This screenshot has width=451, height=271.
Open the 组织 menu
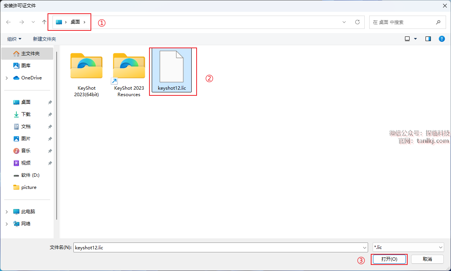pos(14,39)
